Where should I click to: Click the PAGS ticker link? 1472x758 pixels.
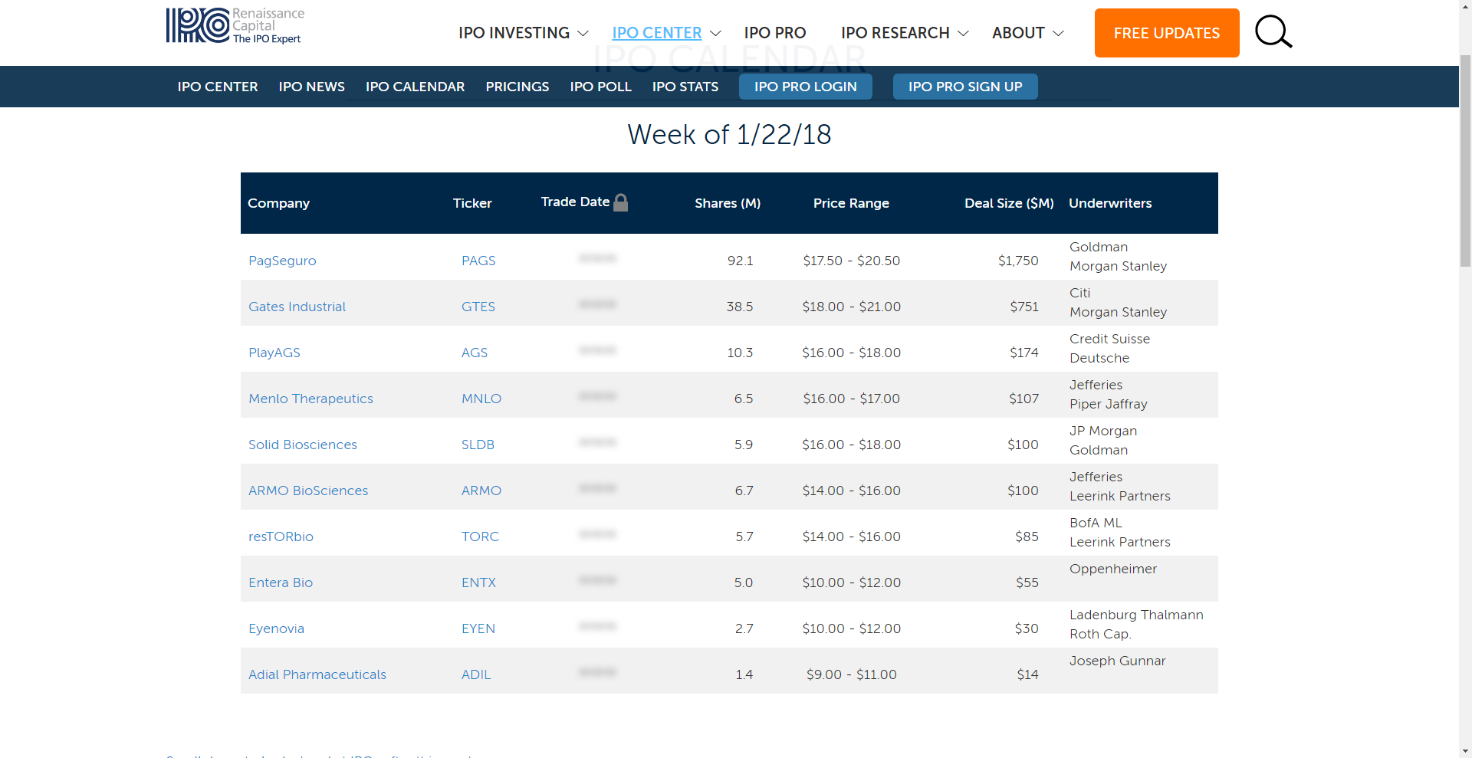pyautogui.click(x=478, y=261)
